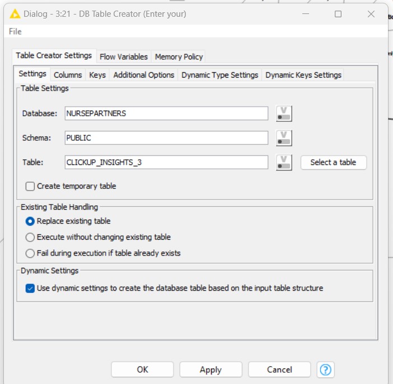Image resolution: width=393 pixels, height=384 pixels.
Task: Choose Execute without changing existing table
Action: (x=30, y=237)
